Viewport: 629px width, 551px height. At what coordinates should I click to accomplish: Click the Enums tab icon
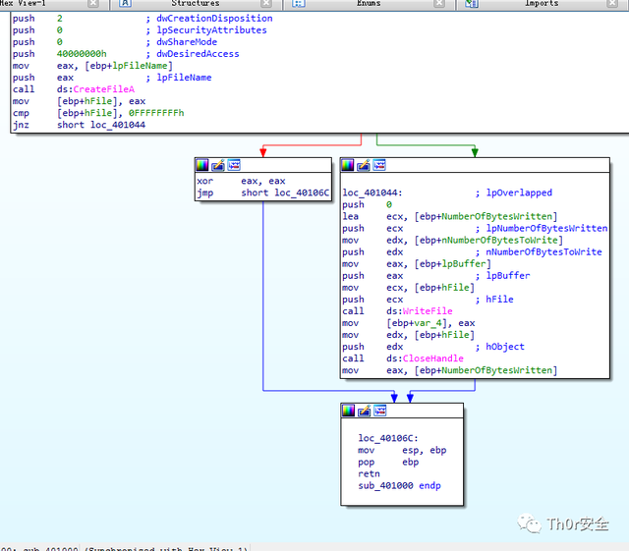pos(298,3)
